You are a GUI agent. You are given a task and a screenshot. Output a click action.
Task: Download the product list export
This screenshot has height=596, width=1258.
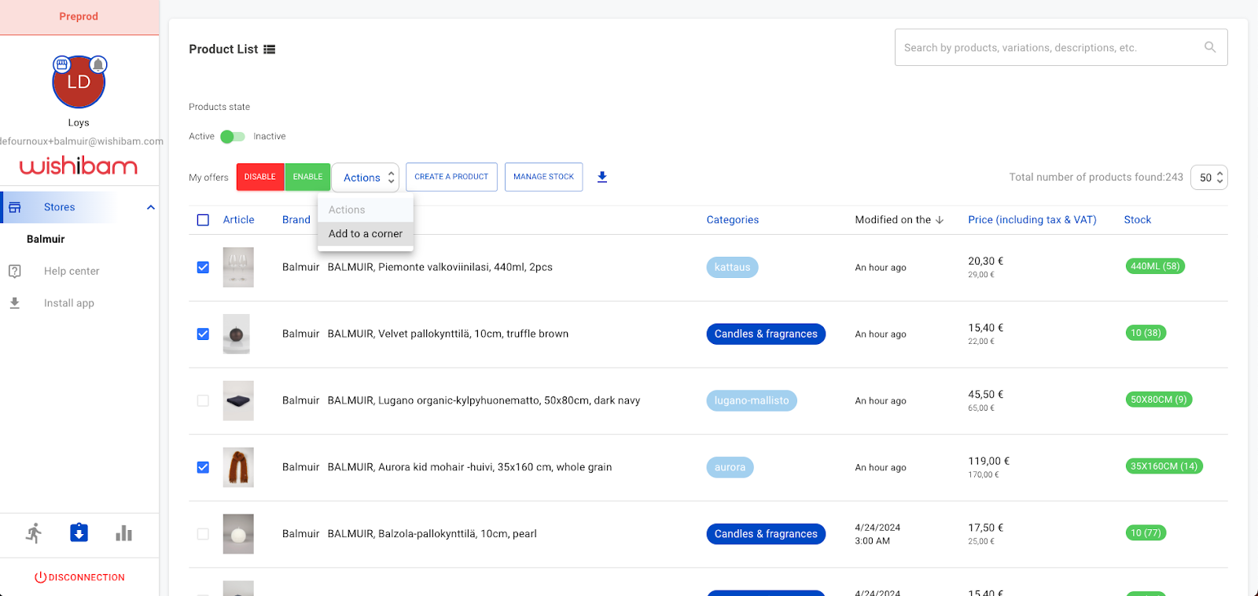(x=602, y=177)
